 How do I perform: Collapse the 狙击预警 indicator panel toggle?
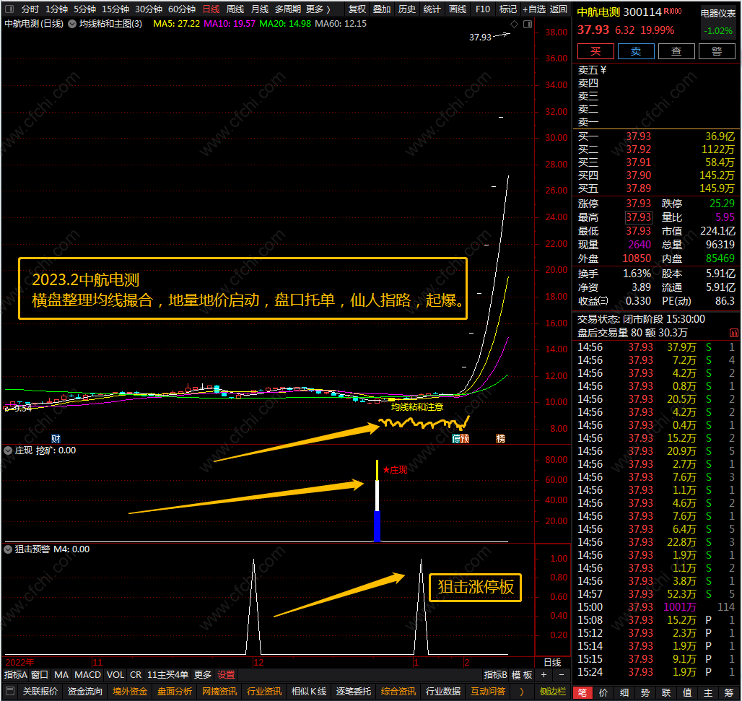pyautogui.click(x=8, y=549)
